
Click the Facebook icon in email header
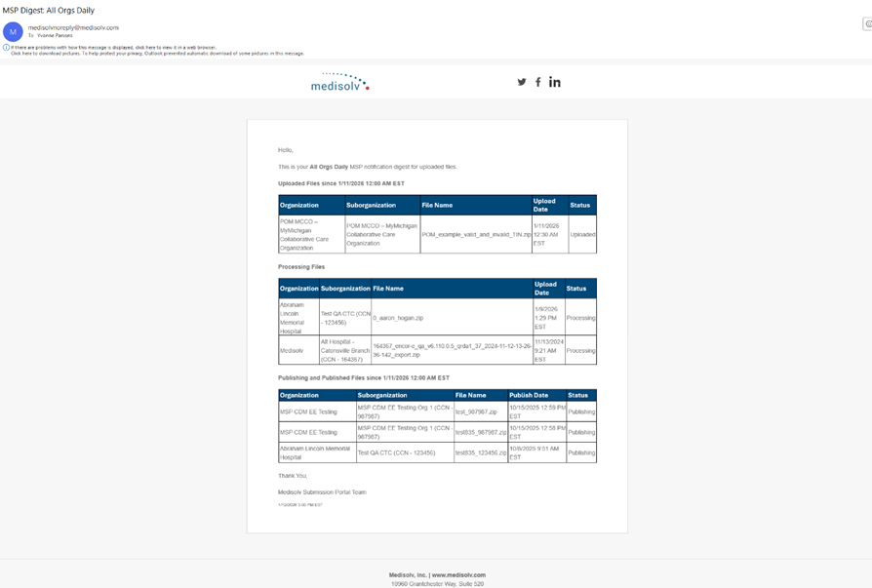click(537, 82)
